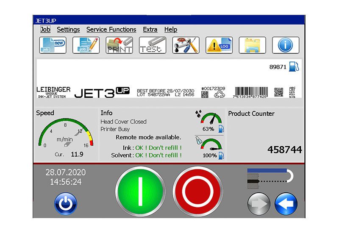Image resolution: width=339 pixels, height=233 pixels.
Task: Click the speed gauge dial
Action: tap(65, 135)
